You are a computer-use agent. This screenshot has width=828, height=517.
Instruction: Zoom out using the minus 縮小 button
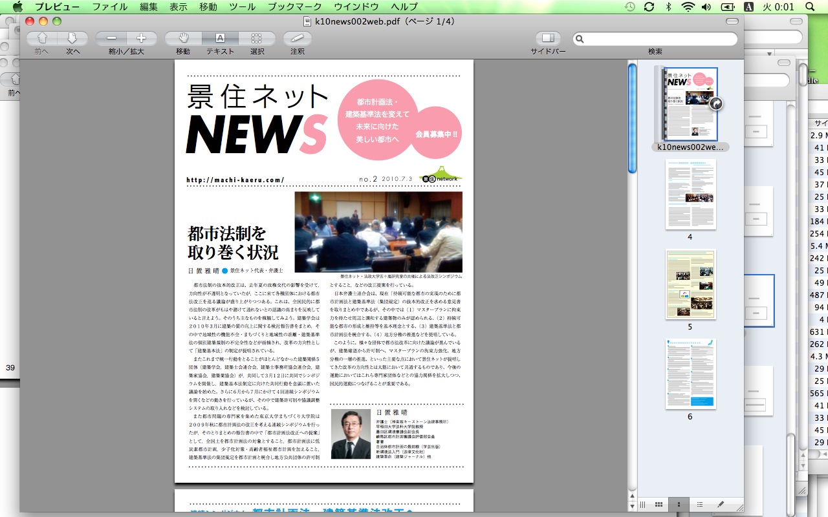coord(111,38)
